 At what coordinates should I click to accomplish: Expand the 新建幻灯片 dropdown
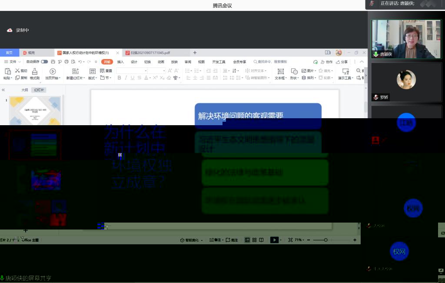tap(76, 78)
